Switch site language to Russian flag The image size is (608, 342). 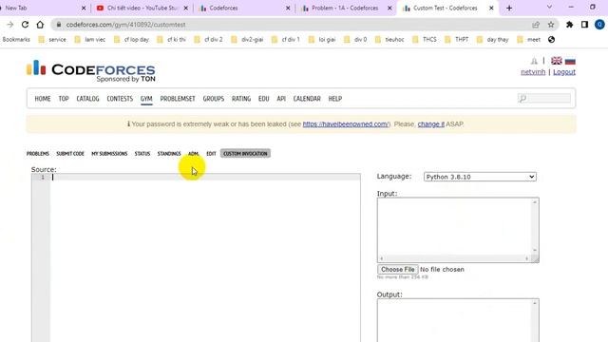pos(570,61)
